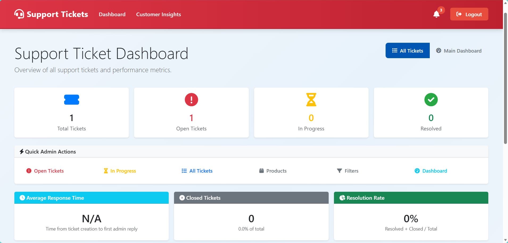Click the Open Tickets card label
This screenshot has height=243, width=508.
pos(191,129)
